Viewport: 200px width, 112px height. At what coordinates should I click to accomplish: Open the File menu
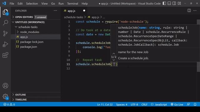coord(12,3)
